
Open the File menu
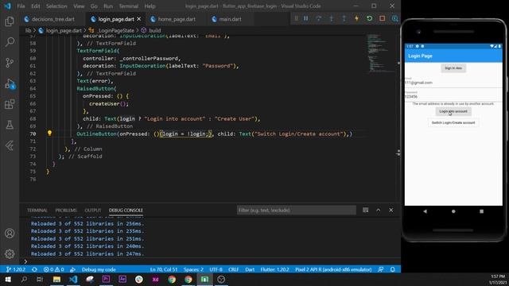coord(21,6)
